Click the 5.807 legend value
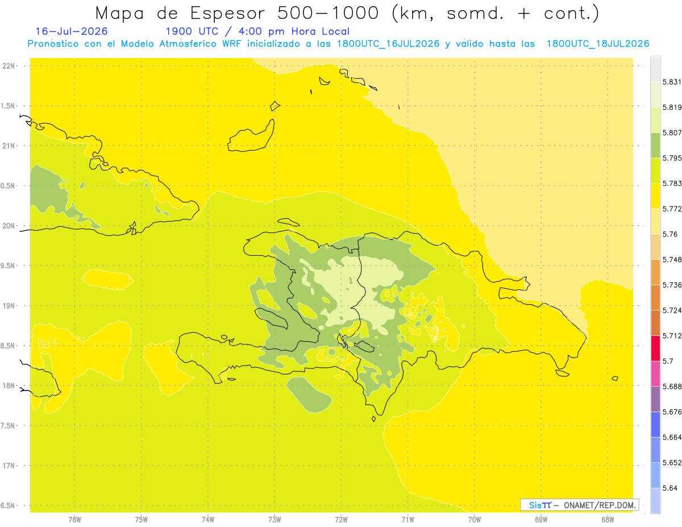The image size is (682, 527). coord(672,132)
